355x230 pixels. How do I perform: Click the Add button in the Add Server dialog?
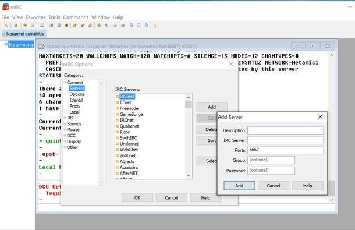tap(239, 186)
